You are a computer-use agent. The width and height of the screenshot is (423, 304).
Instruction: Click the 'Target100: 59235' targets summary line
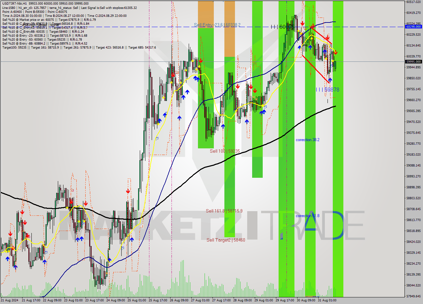click(x=79, y=48)
